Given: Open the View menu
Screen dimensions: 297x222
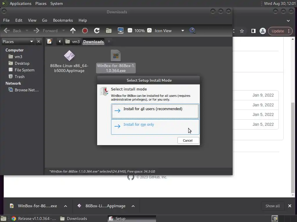Looking at the screenshot, I should [32, 20].
